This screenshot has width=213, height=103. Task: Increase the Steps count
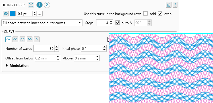111,22
